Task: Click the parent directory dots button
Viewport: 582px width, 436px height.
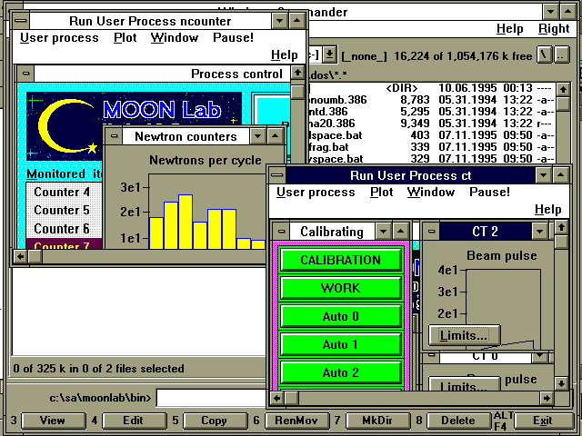Action: [x=561, y=55]
